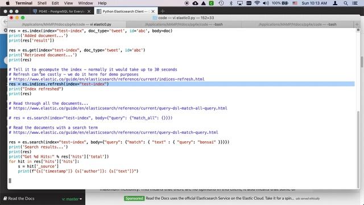
Task: Open the View menu
Action: point(68,3)
